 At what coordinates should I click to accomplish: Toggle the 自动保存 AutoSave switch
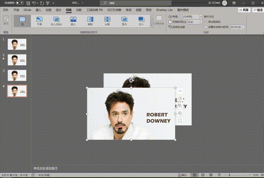click(x=19, y=3)
